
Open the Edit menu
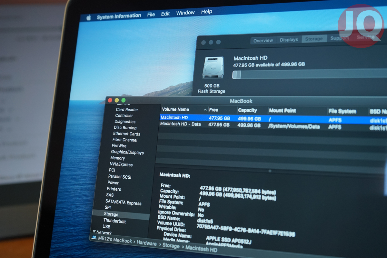click(165, 14)
